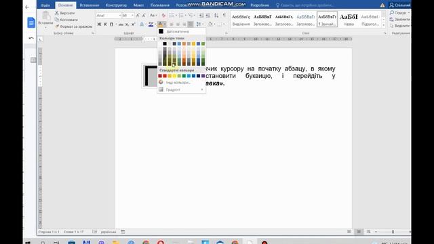Click the Спільний доступ share button
Viewport: 434px width, 244px height.
click(399, 5)
